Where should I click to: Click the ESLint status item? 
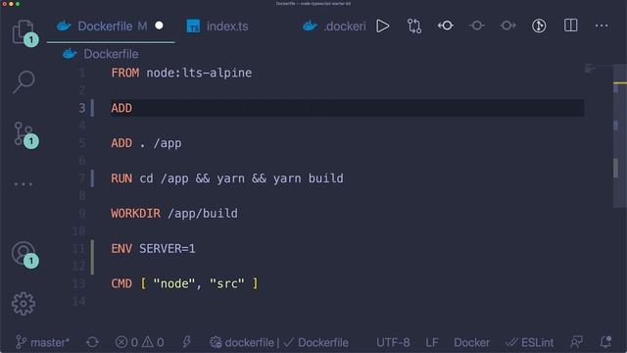tap(529, 342)
